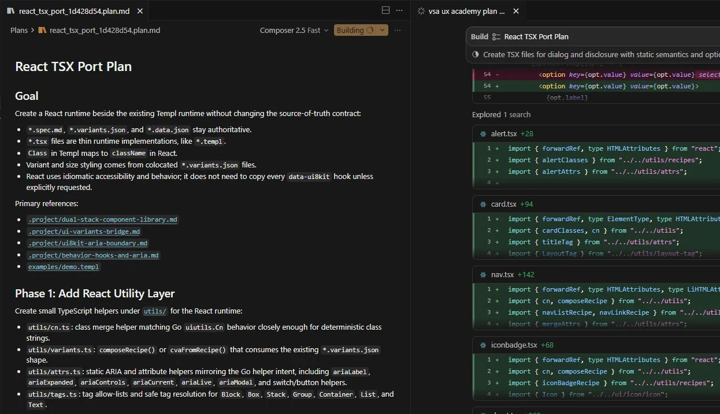Click the Explored 1 search entry
720x414 pixels.
pos(501,114)
